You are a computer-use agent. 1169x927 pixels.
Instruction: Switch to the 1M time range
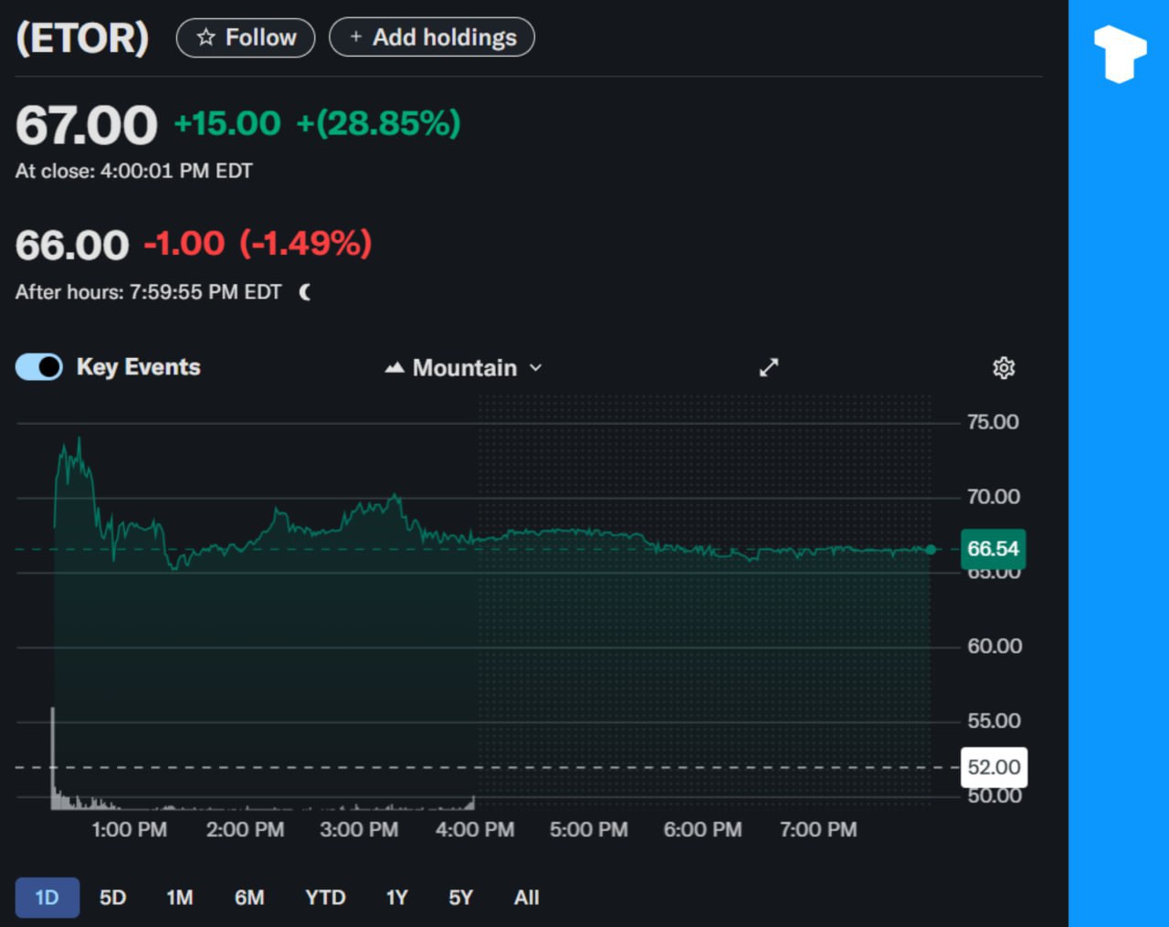pos(180,898)
